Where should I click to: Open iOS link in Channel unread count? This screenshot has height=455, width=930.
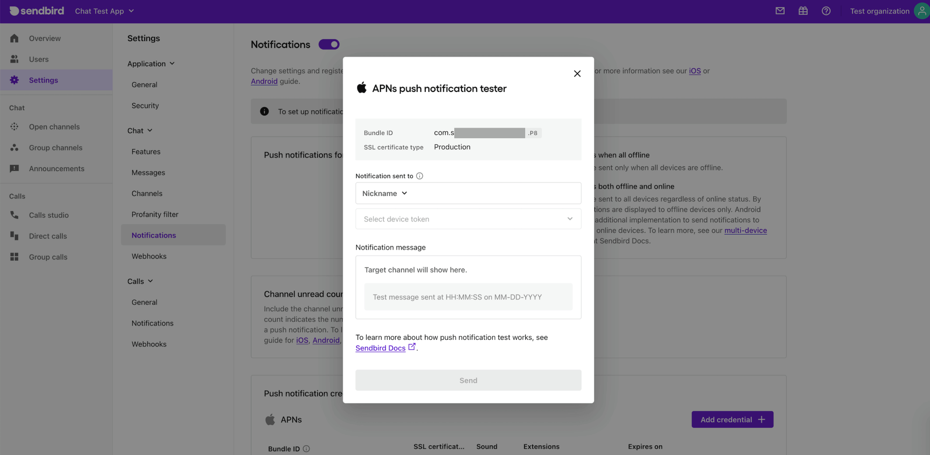pyautogui.click(x=302, y=340)
